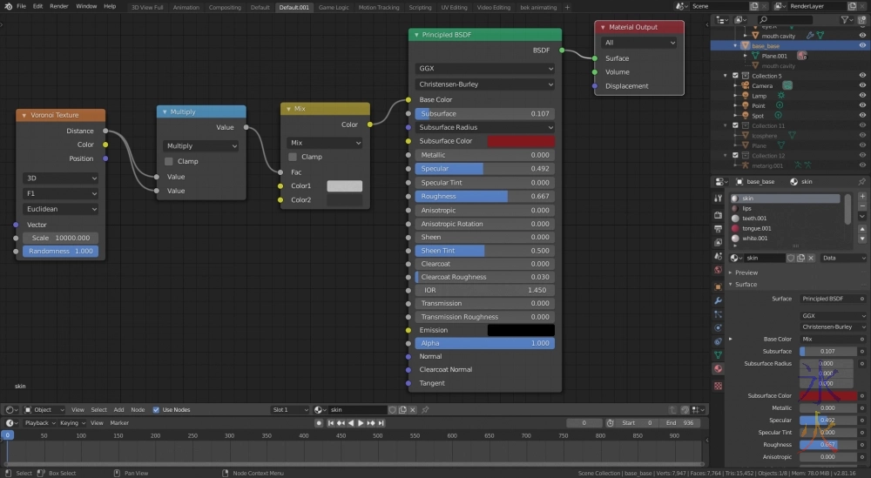Open the Material properties tab icon
Image resolution: width=871 pixels, height=478 pixels.
click(718, 369)
